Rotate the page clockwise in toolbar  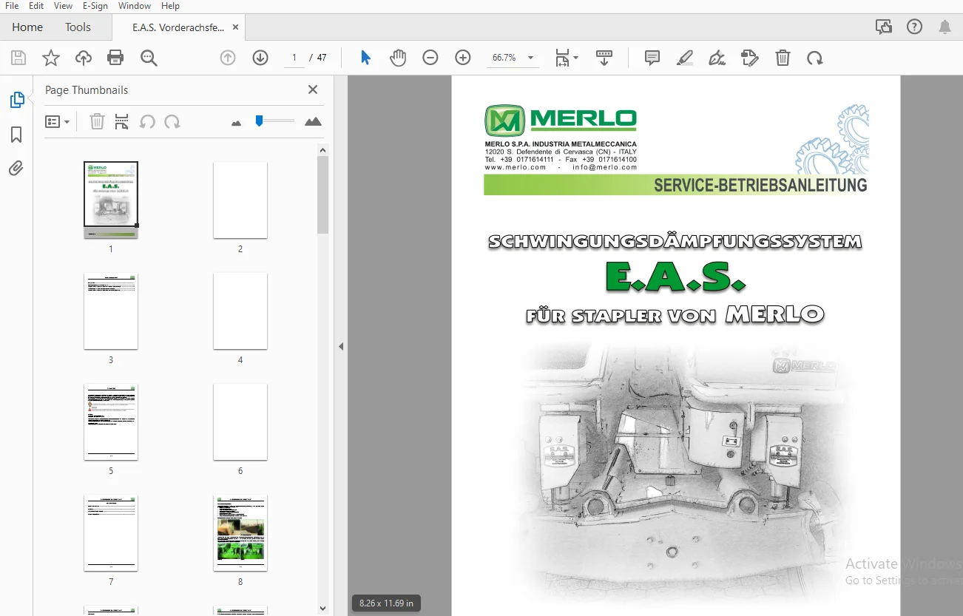pos(815,58)
